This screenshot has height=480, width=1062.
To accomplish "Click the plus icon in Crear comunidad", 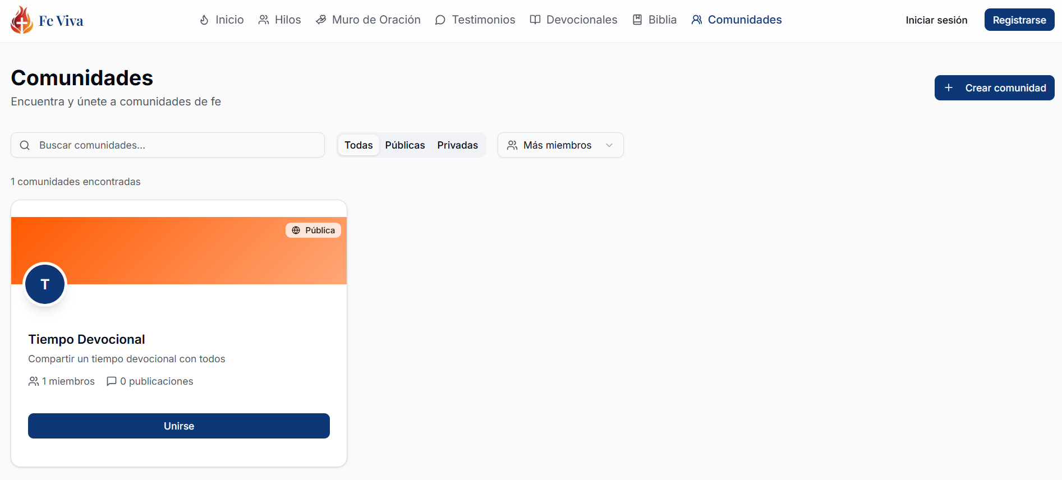I will click(949, 88).
